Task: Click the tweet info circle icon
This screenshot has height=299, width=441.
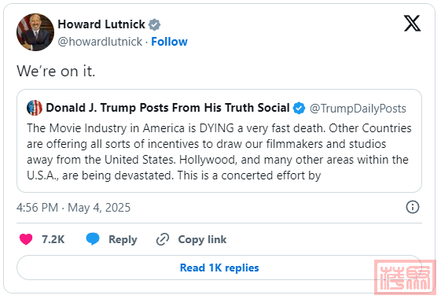Action: click(413, 207)
